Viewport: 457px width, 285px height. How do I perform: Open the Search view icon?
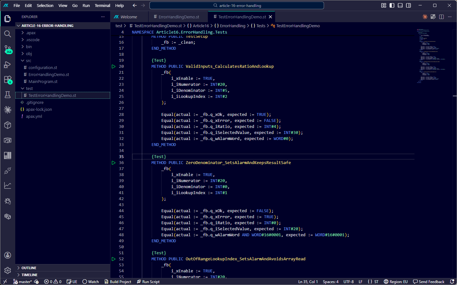coord(8,34)
